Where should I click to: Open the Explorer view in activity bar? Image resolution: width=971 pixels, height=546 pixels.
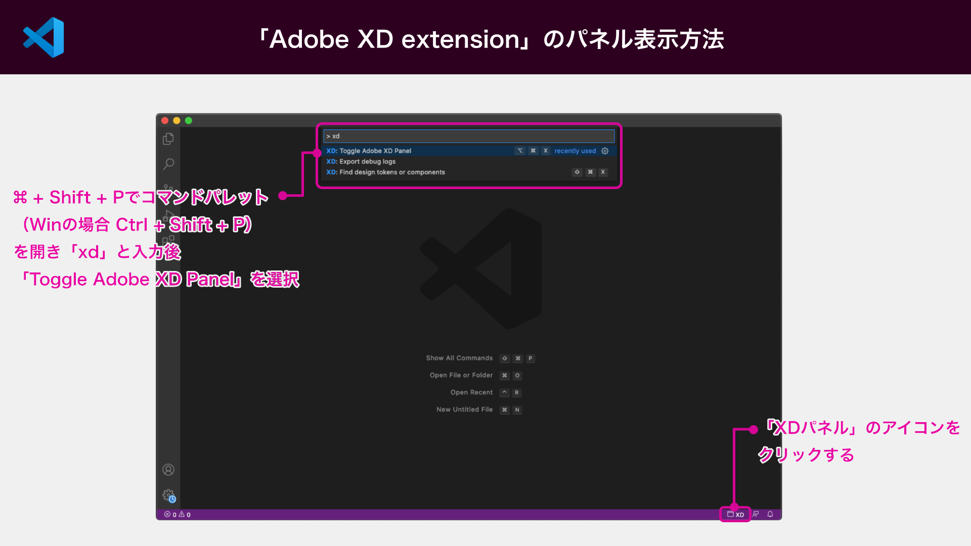coord(168,139)
